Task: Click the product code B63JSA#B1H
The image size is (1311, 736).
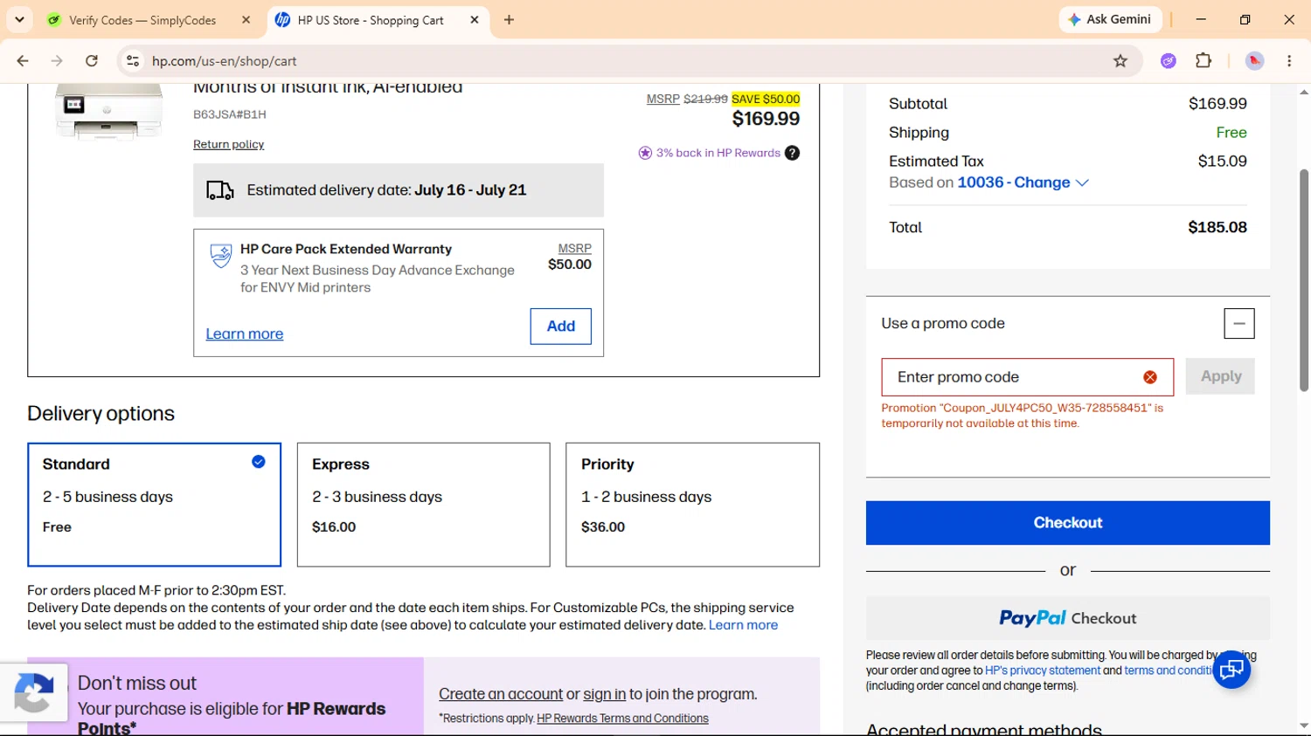Action: [230, 114]
